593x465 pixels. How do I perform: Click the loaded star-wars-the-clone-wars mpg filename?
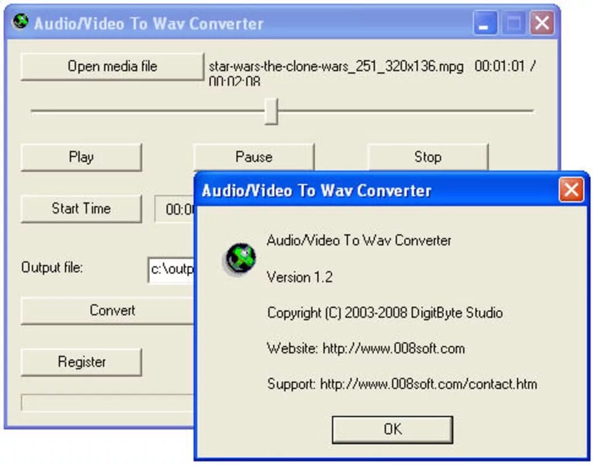(336, 67)
